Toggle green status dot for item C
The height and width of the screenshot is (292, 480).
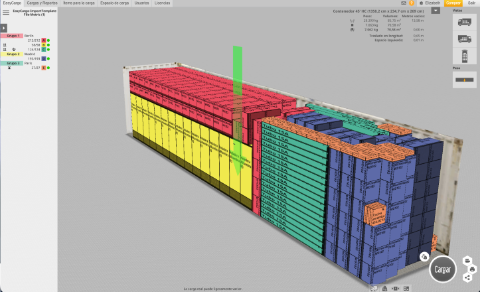coord(48,50)
